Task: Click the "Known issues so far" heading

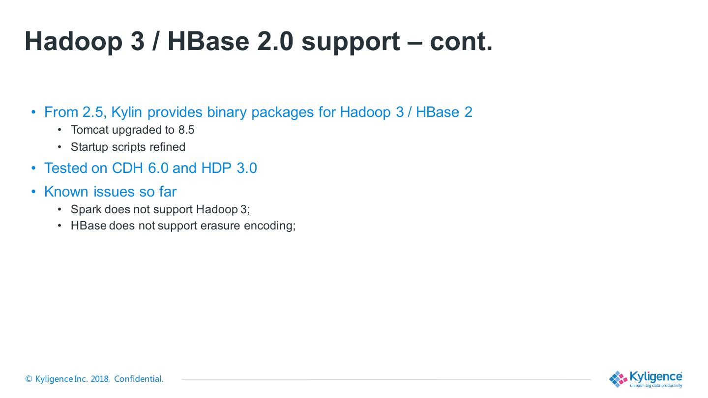Action: point(110,191)
